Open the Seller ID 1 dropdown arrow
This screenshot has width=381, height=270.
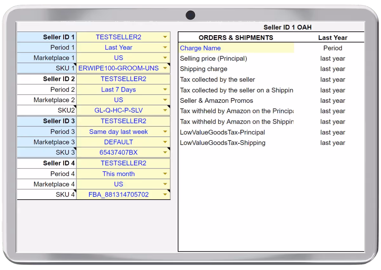(x=165, y=37)
